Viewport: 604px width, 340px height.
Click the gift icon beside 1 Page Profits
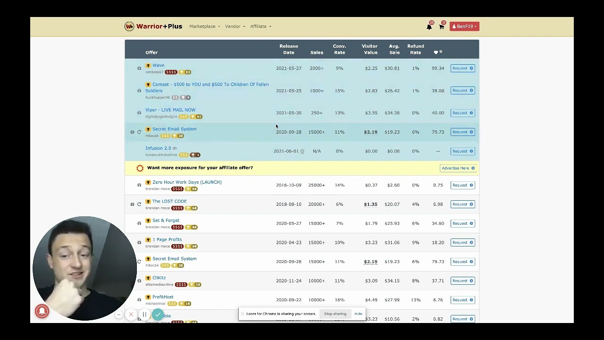pos(139,243)
